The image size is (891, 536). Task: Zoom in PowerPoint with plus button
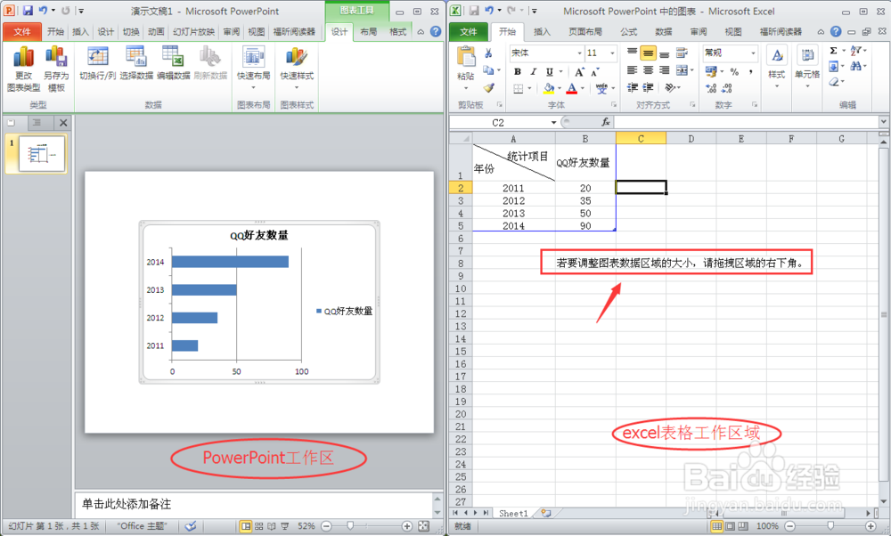pyautogui.click(x=407, y=526)
